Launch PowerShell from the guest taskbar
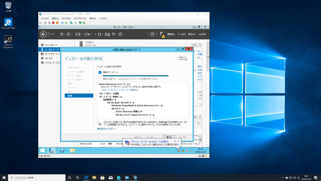 (x=62, y=151)
